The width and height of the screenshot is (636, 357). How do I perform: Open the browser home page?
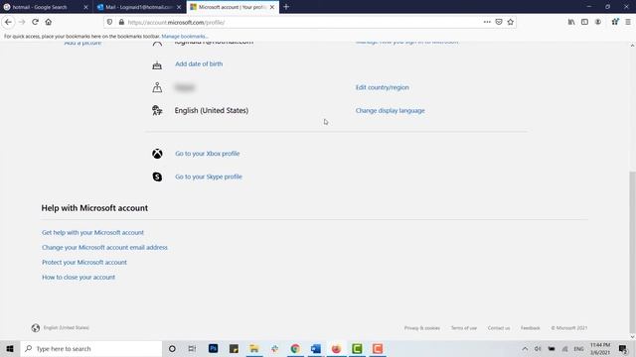coord(49,22)
